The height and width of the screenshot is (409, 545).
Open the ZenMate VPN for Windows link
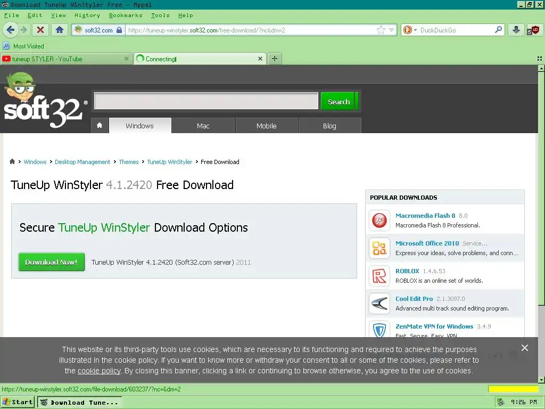(x=434, y=326)
